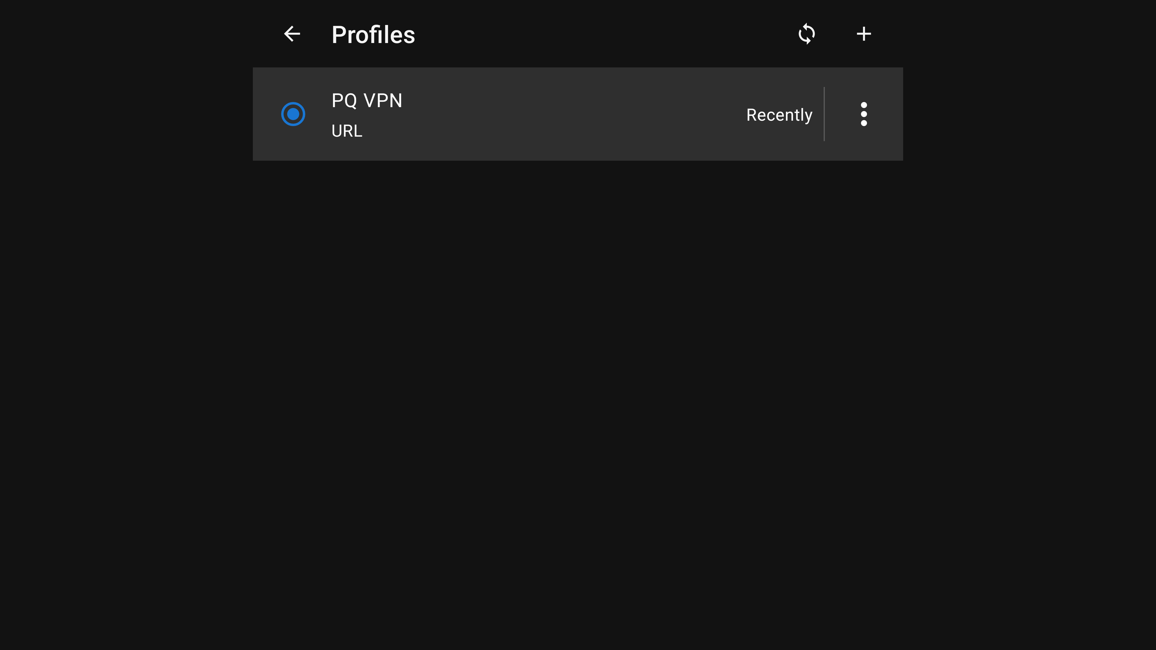Go back using the arrow icon
This screenshot has height=650, width=1156.
(292, 34)
